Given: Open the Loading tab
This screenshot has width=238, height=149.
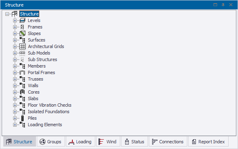Looking at the screenshot, I should click(80, 142).
